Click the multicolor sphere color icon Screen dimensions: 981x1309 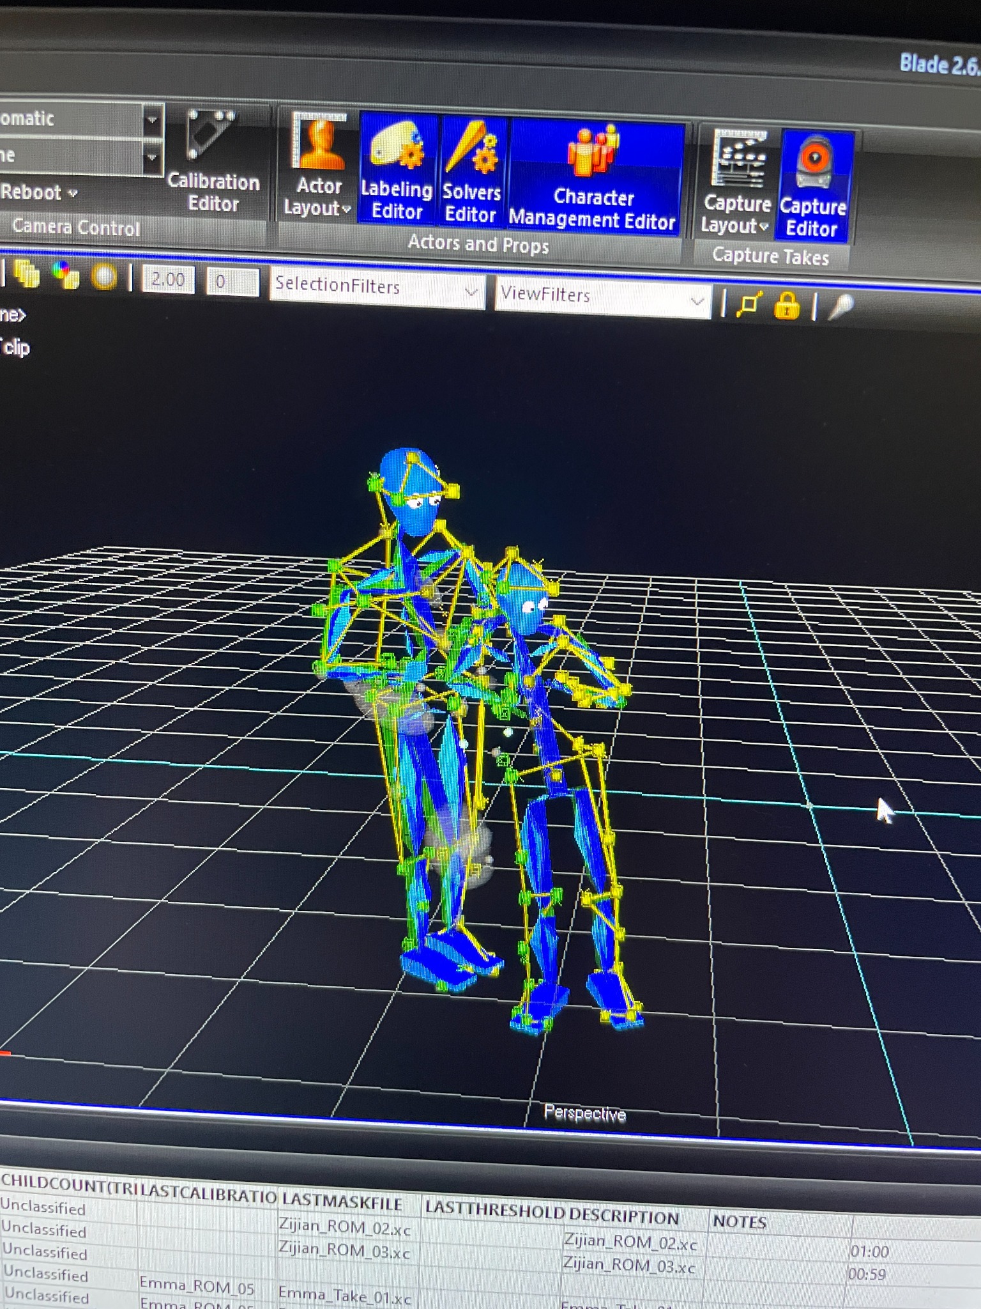click(x=65, y=275)
